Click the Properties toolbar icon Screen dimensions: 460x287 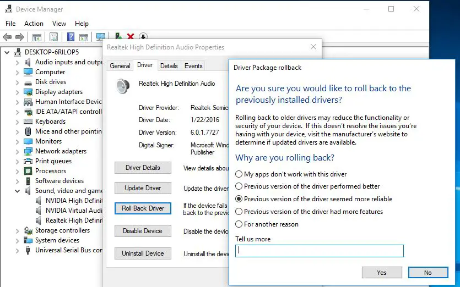tap(53, 37)
